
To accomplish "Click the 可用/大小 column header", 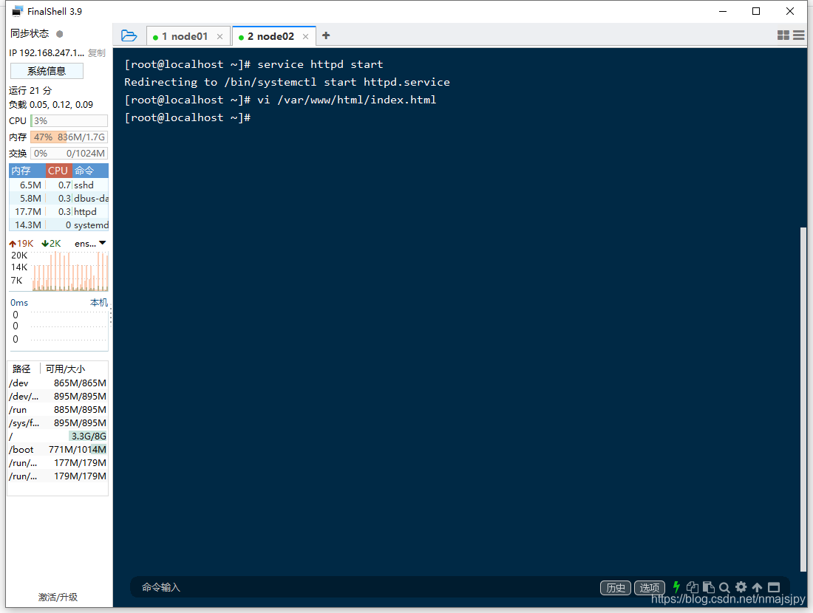I will coord(65,369).
